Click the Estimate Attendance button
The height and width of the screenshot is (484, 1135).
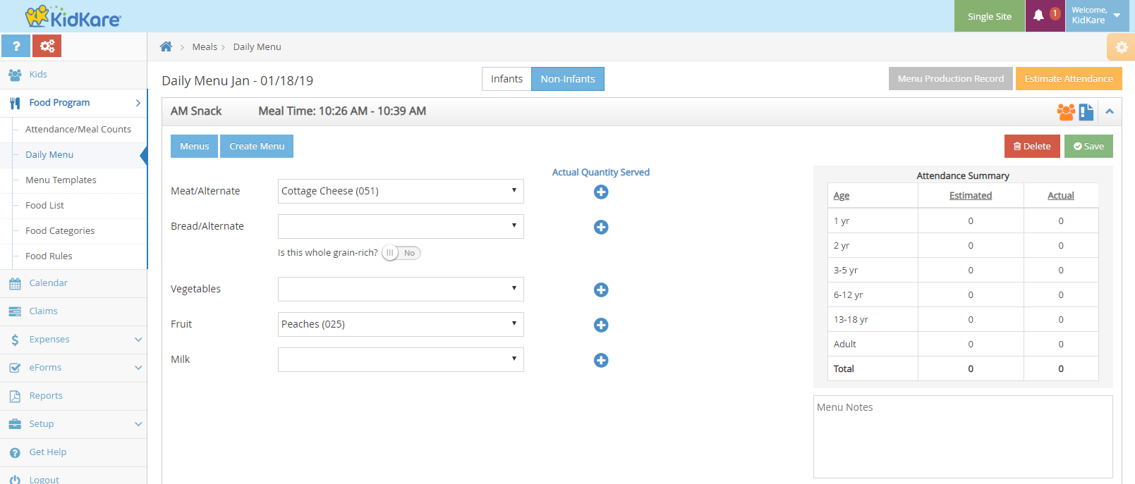(x=1069, y=78)
